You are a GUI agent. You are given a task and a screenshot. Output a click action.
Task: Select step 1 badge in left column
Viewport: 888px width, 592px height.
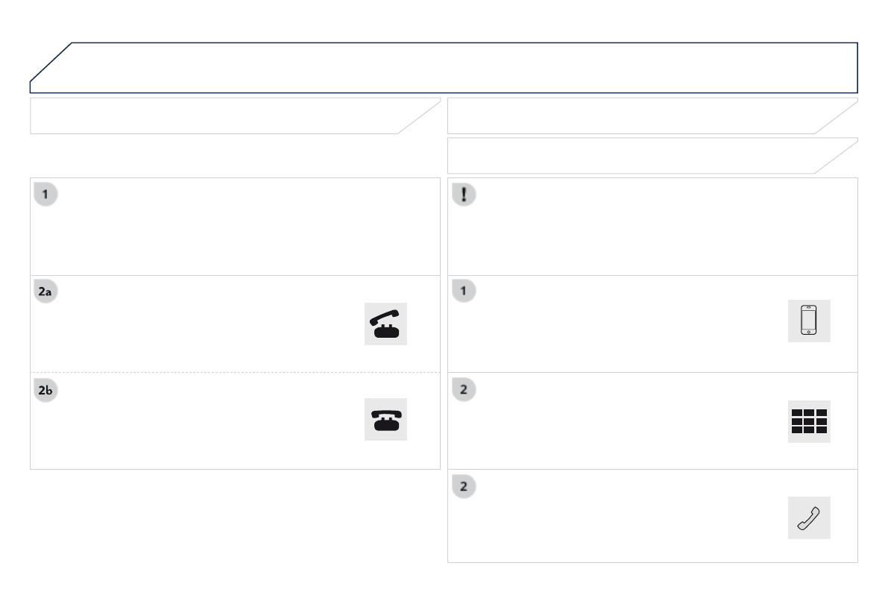coord(46,195)
